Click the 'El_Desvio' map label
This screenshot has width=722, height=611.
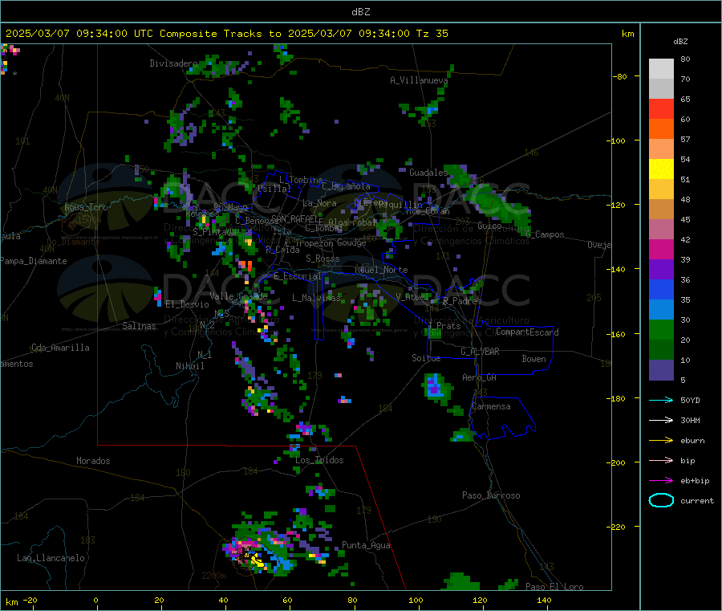point(187,304)
